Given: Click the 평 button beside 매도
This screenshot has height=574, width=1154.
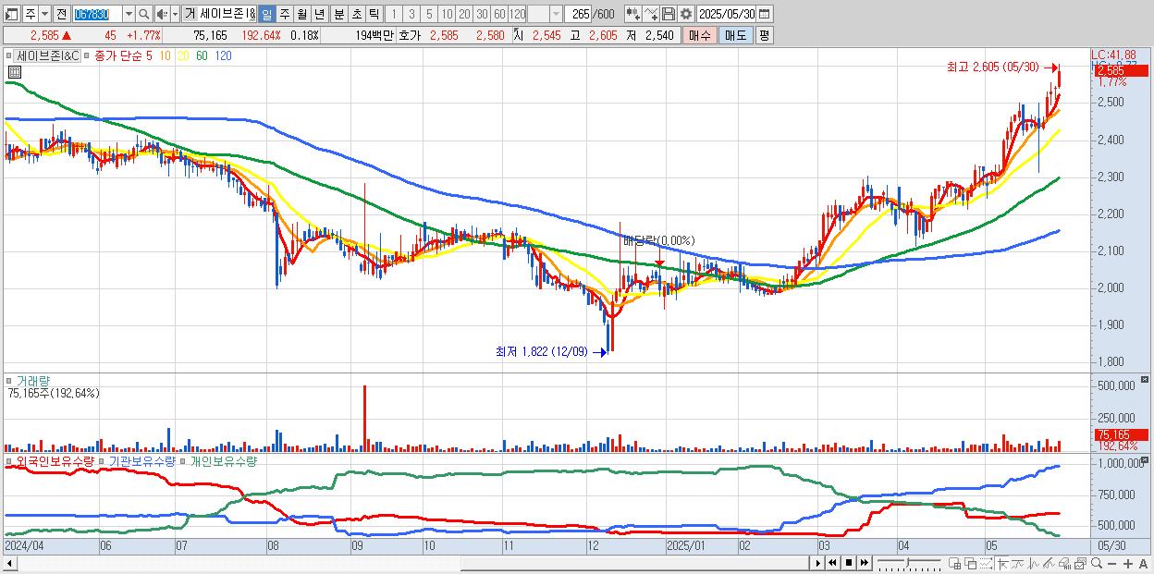Looking at the screenshot, I should click(764, 35).
